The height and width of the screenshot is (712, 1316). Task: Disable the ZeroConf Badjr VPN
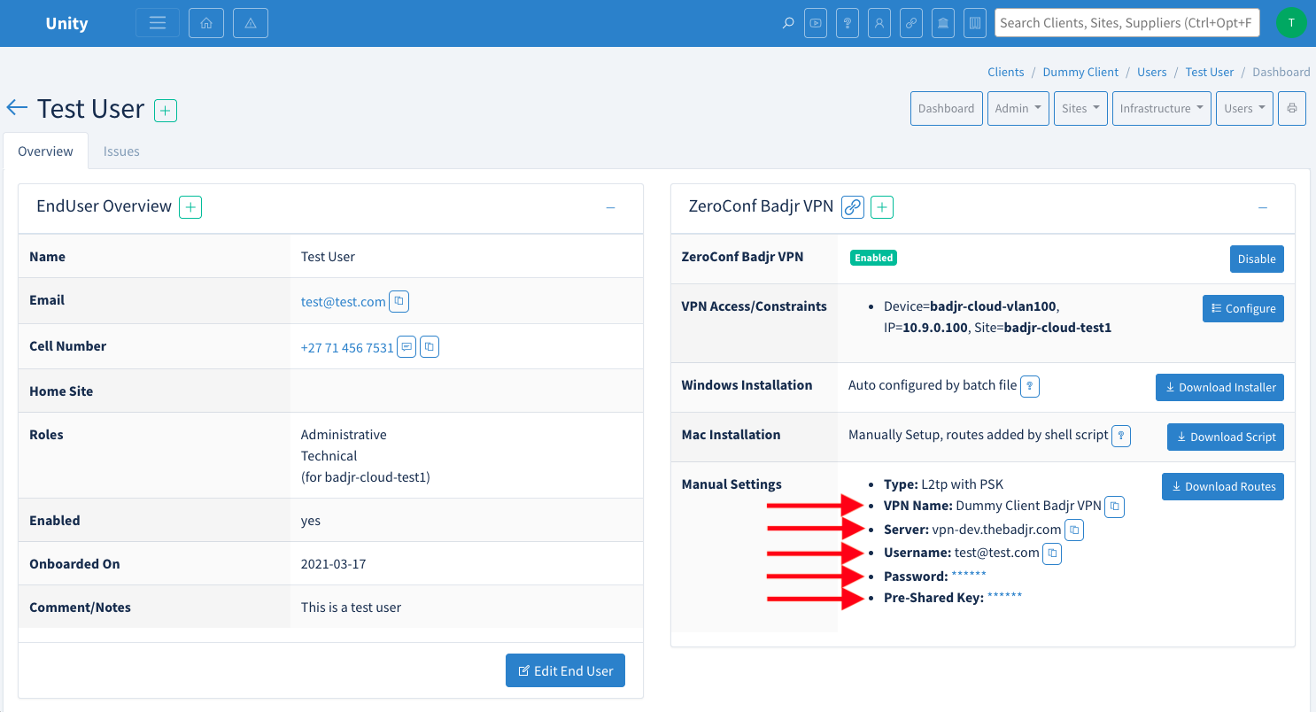1257,259
